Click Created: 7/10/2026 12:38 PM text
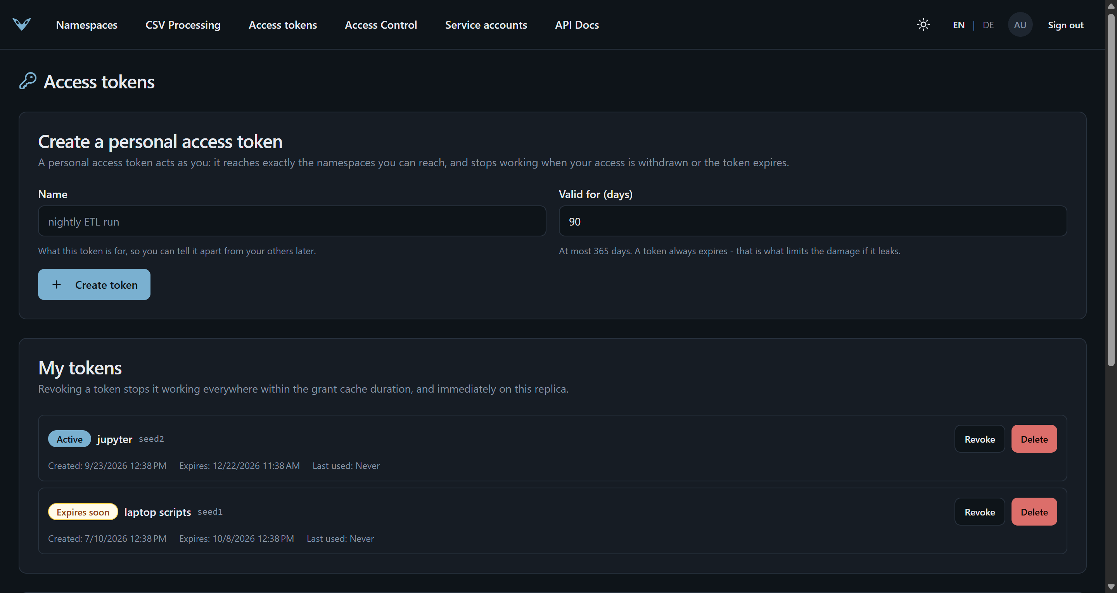The height and width of the screenshot is (593, 1117). [107, 538]
